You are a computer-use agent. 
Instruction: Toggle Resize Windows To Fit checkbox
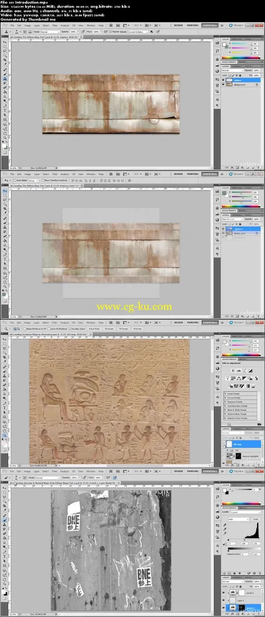[25, 329]
